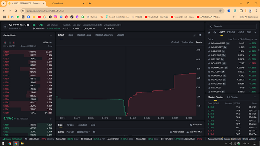Image resolution: width=260 pixels, height=146 pixels.
Task: Open the 0.0001 price precision dropdown
Action: [x=48, y=43]
